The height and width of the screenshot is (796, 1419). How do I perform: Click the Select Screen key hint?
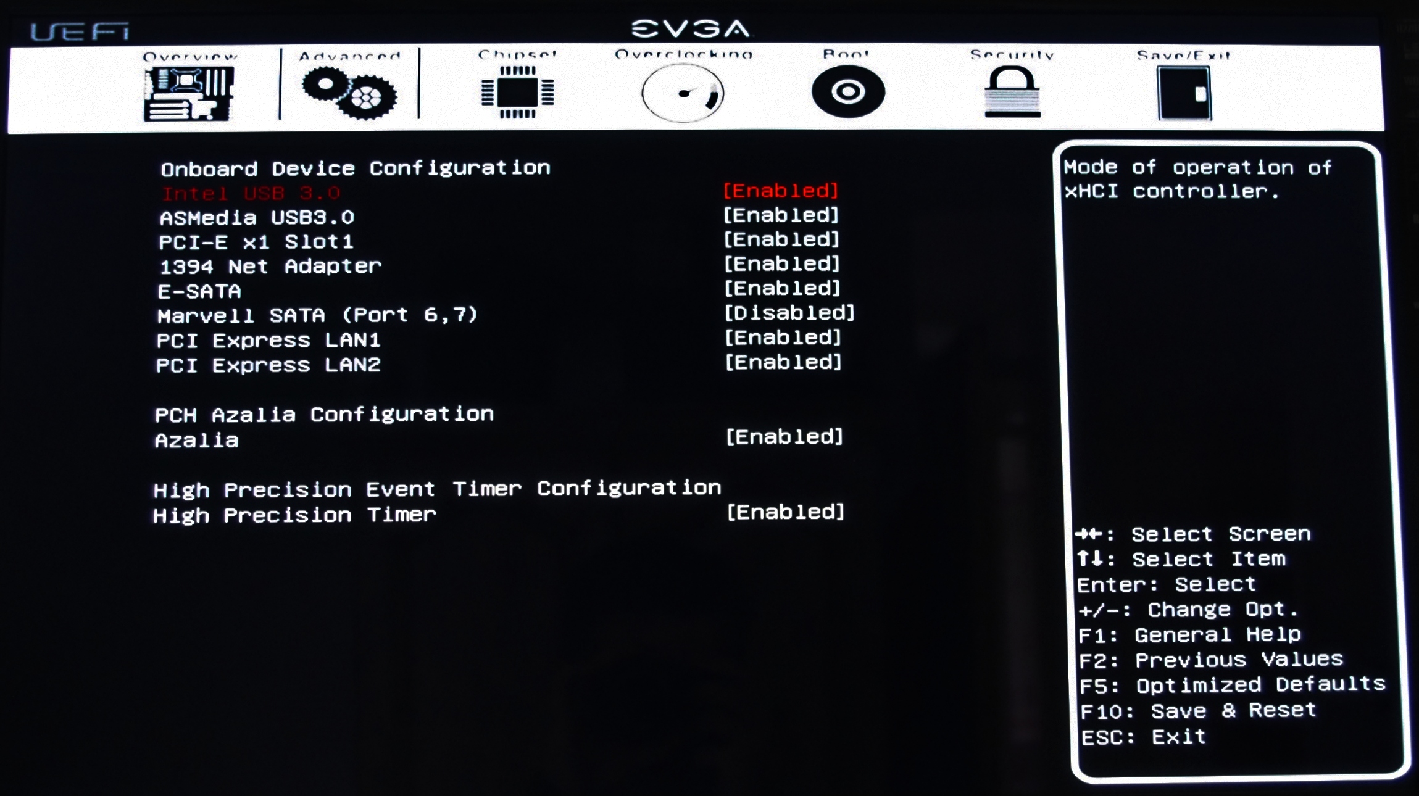click(1192, 534)
